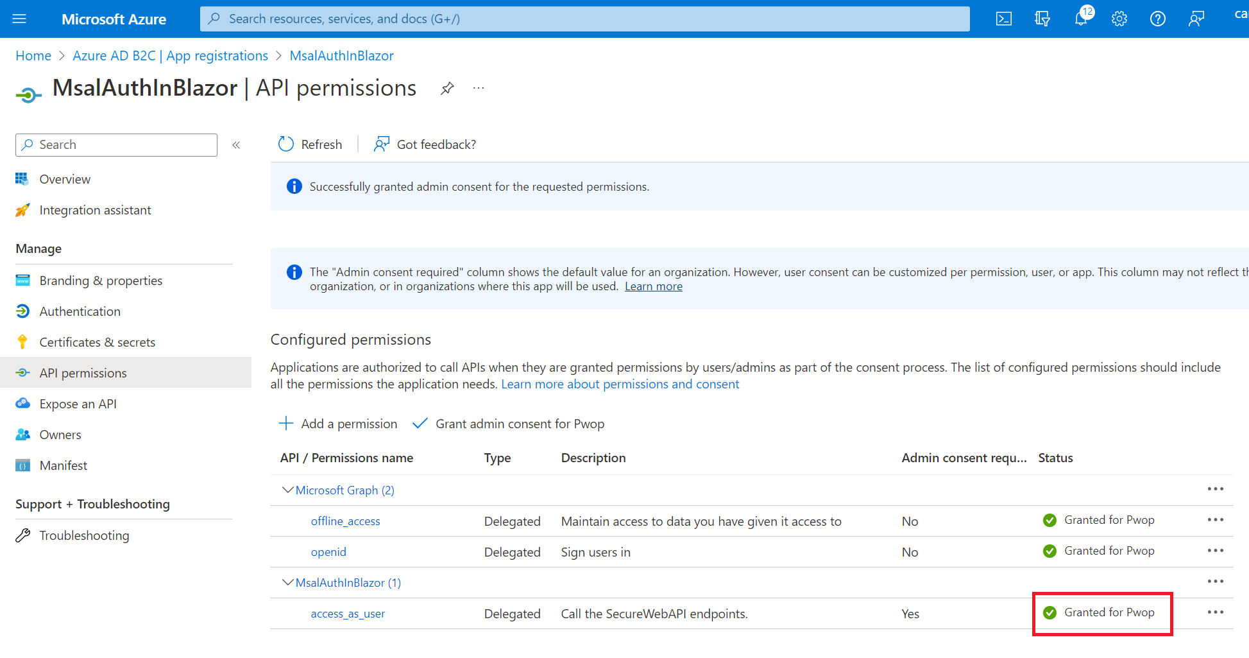Screen dimensions: 1249x658
Task: Click the Owners people icon
Action: pyautogui.click(x=22, y=435)
